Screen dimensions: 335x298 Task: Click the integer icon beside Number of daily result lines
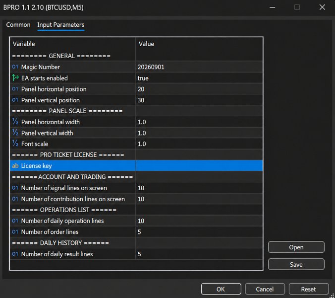15,254
